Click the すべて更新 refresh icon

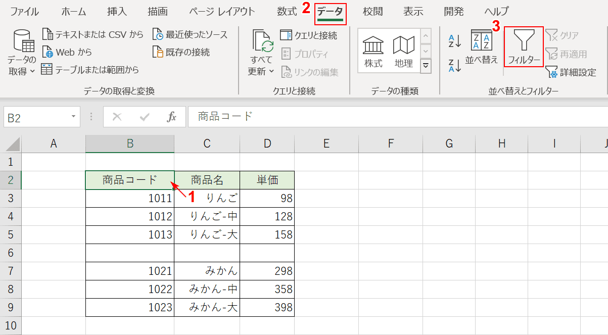pos(263,41)
